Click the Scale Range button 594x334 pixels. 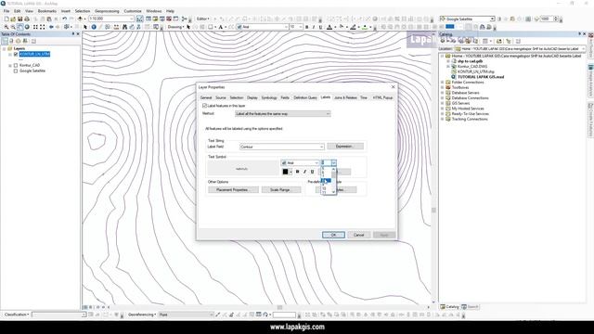(281, 189)
